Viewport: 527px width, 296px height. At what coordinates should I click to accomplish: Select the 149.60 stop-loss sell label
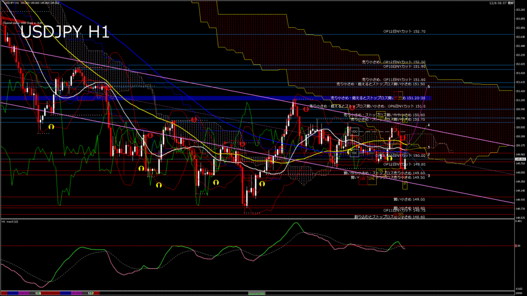click(x=384, y=173)
